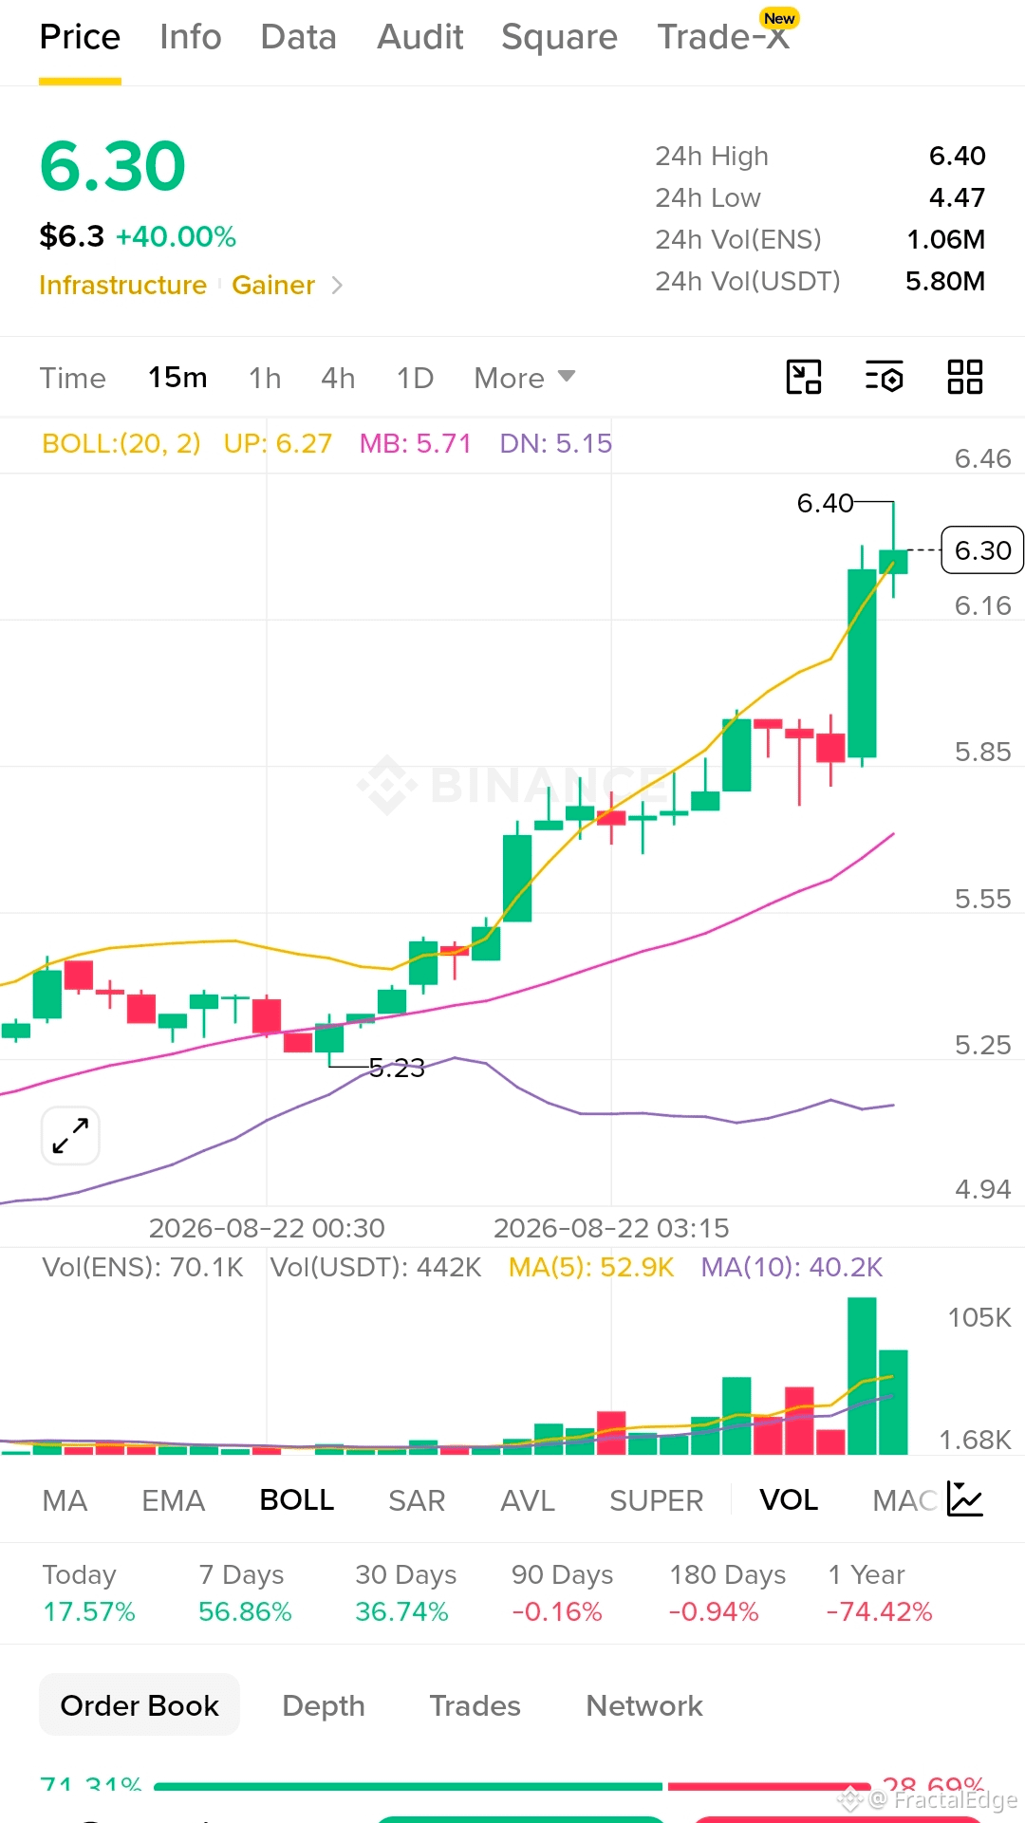Enable the AVL indicator
The height and width of the screenshot is (1823, 1025).
[528, 1500]
